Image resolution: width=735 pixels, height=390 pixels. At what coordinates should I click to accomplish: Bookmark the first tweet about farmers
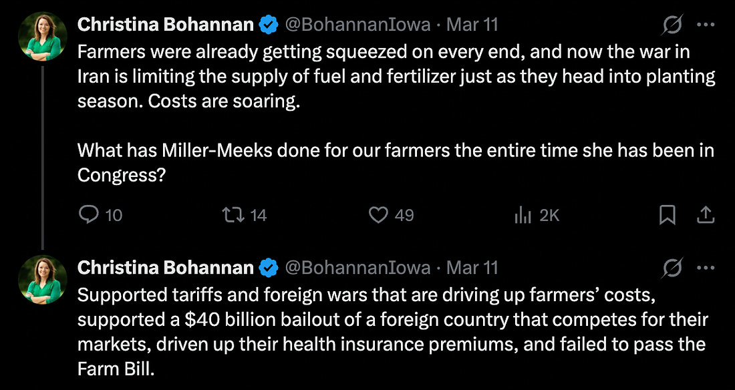pyautogui.click(x=667, y=215)
